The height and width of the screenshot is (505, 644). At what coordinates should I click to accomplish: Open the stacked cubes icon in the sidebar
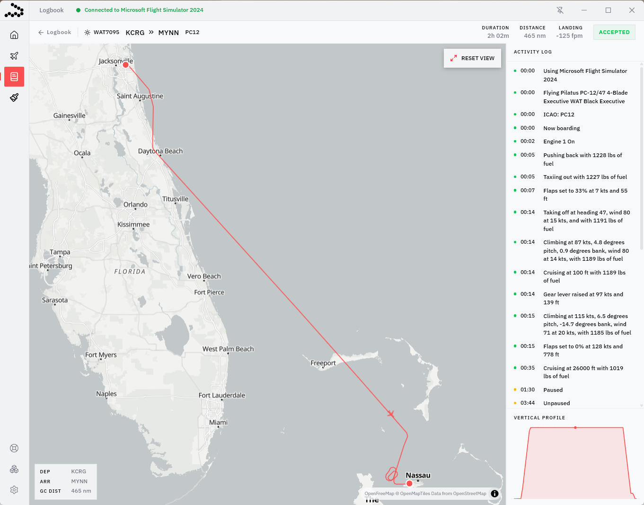[14, 469]
